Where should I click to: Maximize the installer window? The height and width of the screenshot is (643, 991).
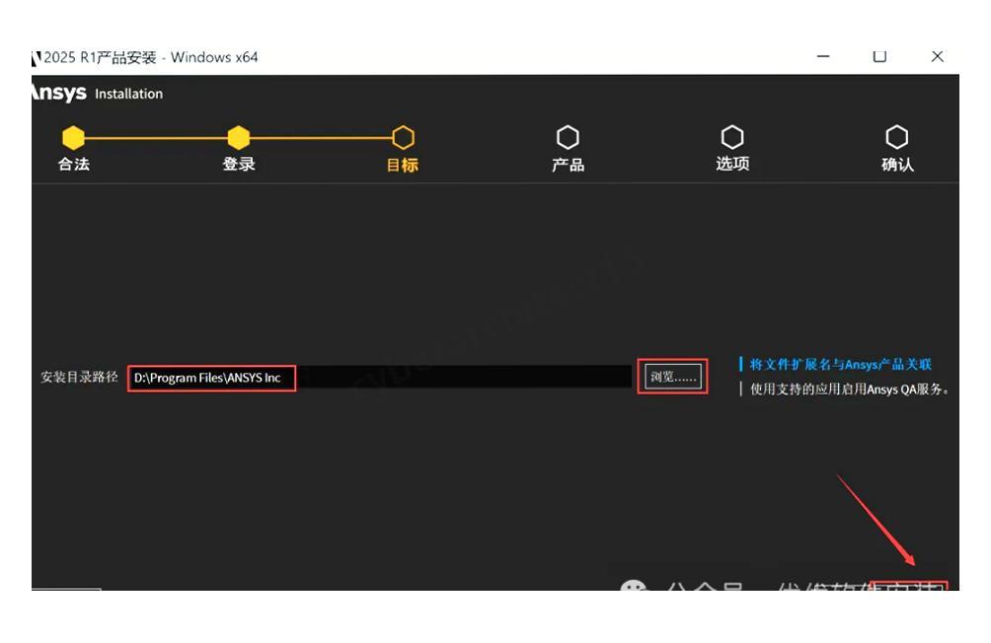point(879,56)
